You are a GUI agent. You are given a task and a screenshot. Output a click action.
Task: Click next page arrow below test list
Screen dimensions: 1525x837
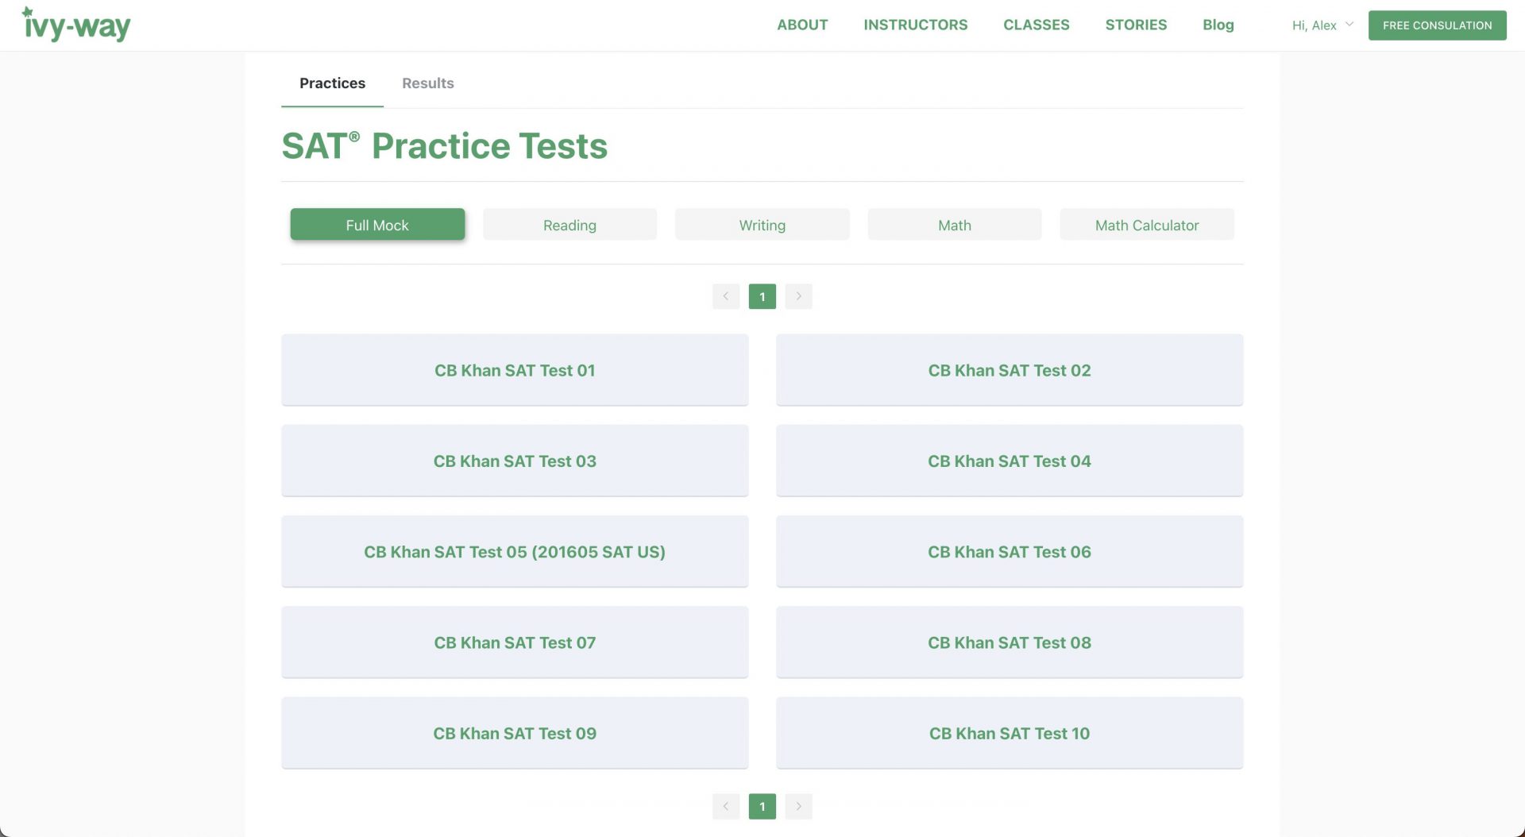(x=798, y=806)
